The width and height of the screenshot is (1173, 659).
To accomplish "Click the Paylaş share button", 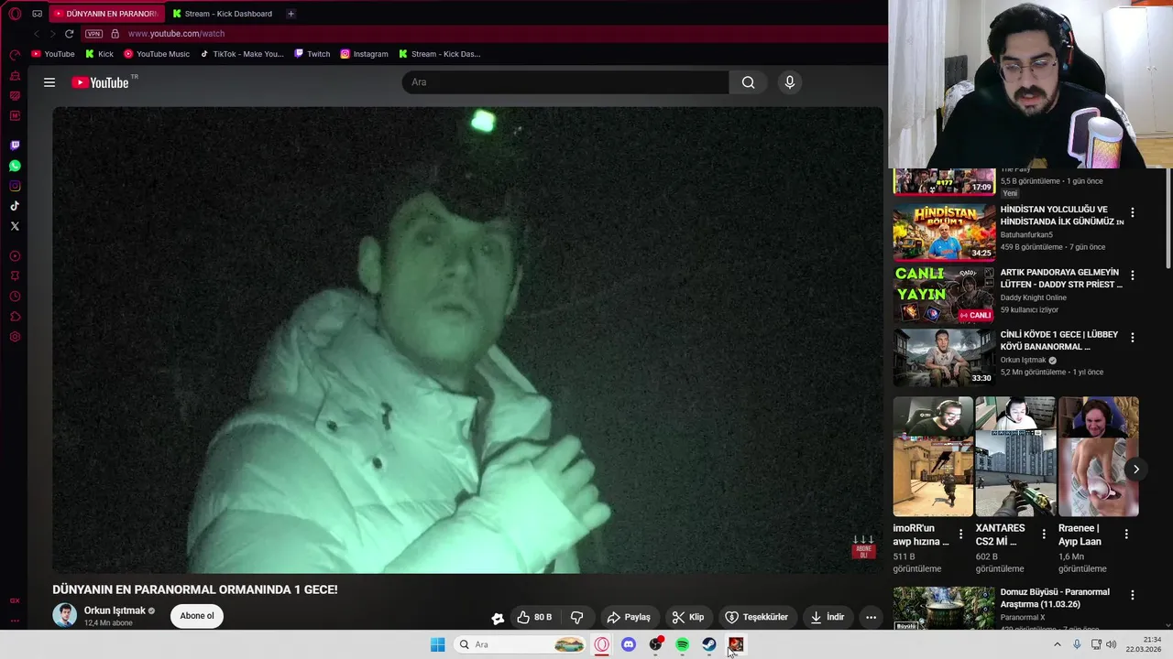I will pyautogui.click(x=629, y=617).
